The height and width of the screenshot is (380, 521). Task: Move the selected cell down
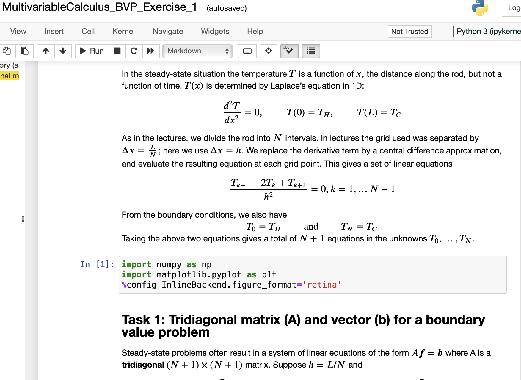[63, 51]
